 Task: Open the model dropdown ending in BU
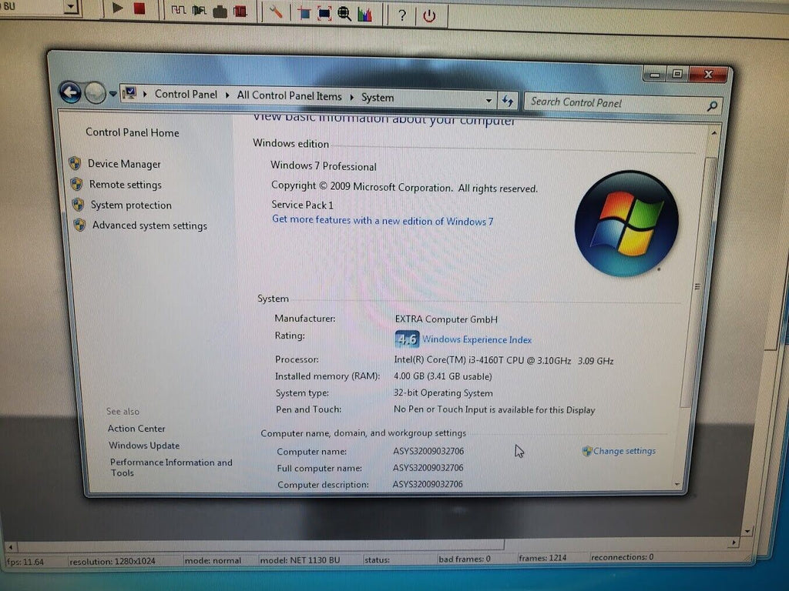(x=71, y=6)
